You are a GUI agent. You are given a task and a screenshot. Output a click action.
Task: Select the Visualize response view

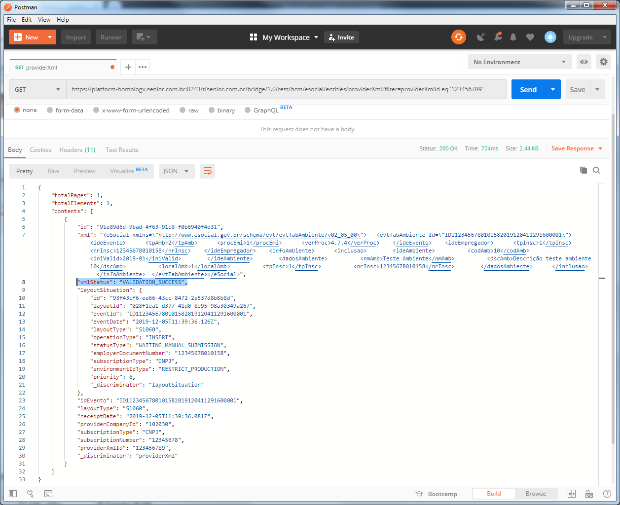tap(129, 171)
